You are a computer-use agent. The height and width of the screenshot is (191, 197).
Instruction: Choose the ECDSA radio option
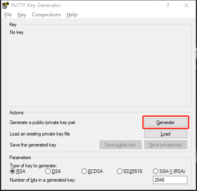[x=92, y=171]
